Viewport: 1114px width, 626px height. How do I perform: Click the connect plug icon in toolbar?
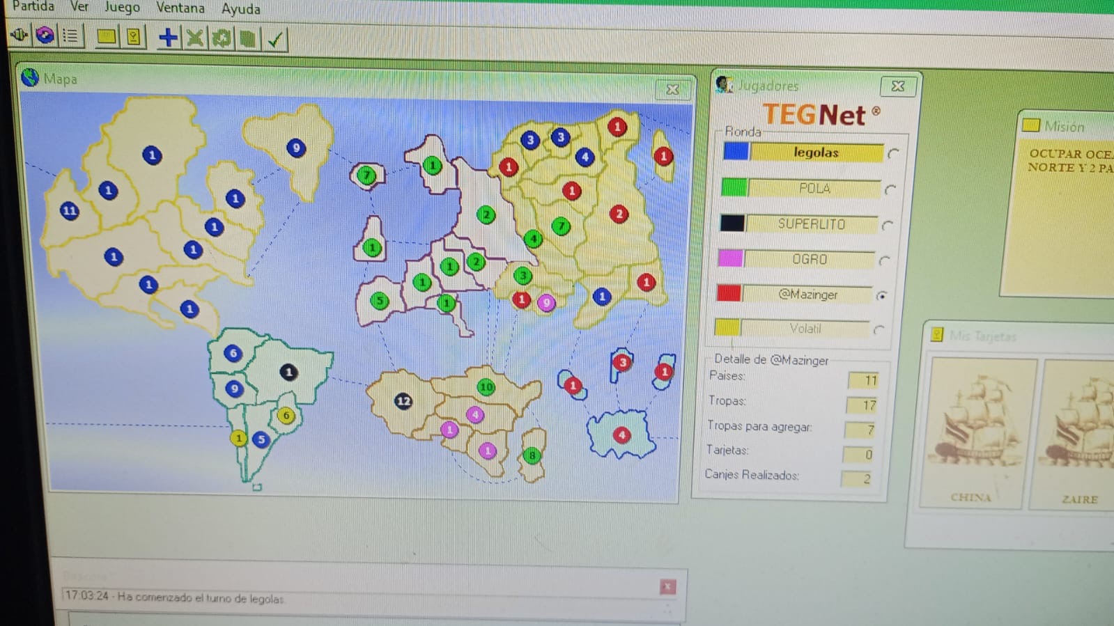pyautogui.click(x=20, y=36)
